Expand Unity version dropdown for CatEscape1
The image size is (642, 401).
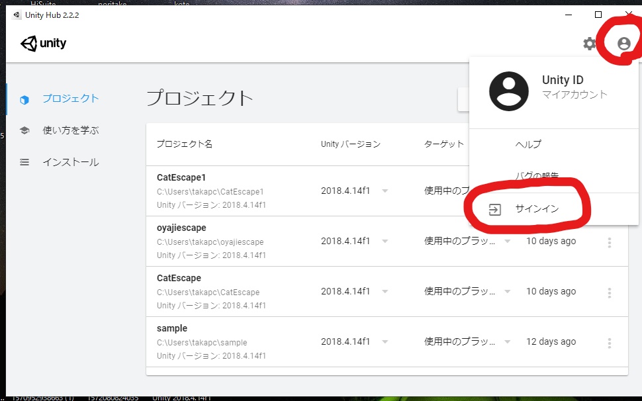(385, 191)
